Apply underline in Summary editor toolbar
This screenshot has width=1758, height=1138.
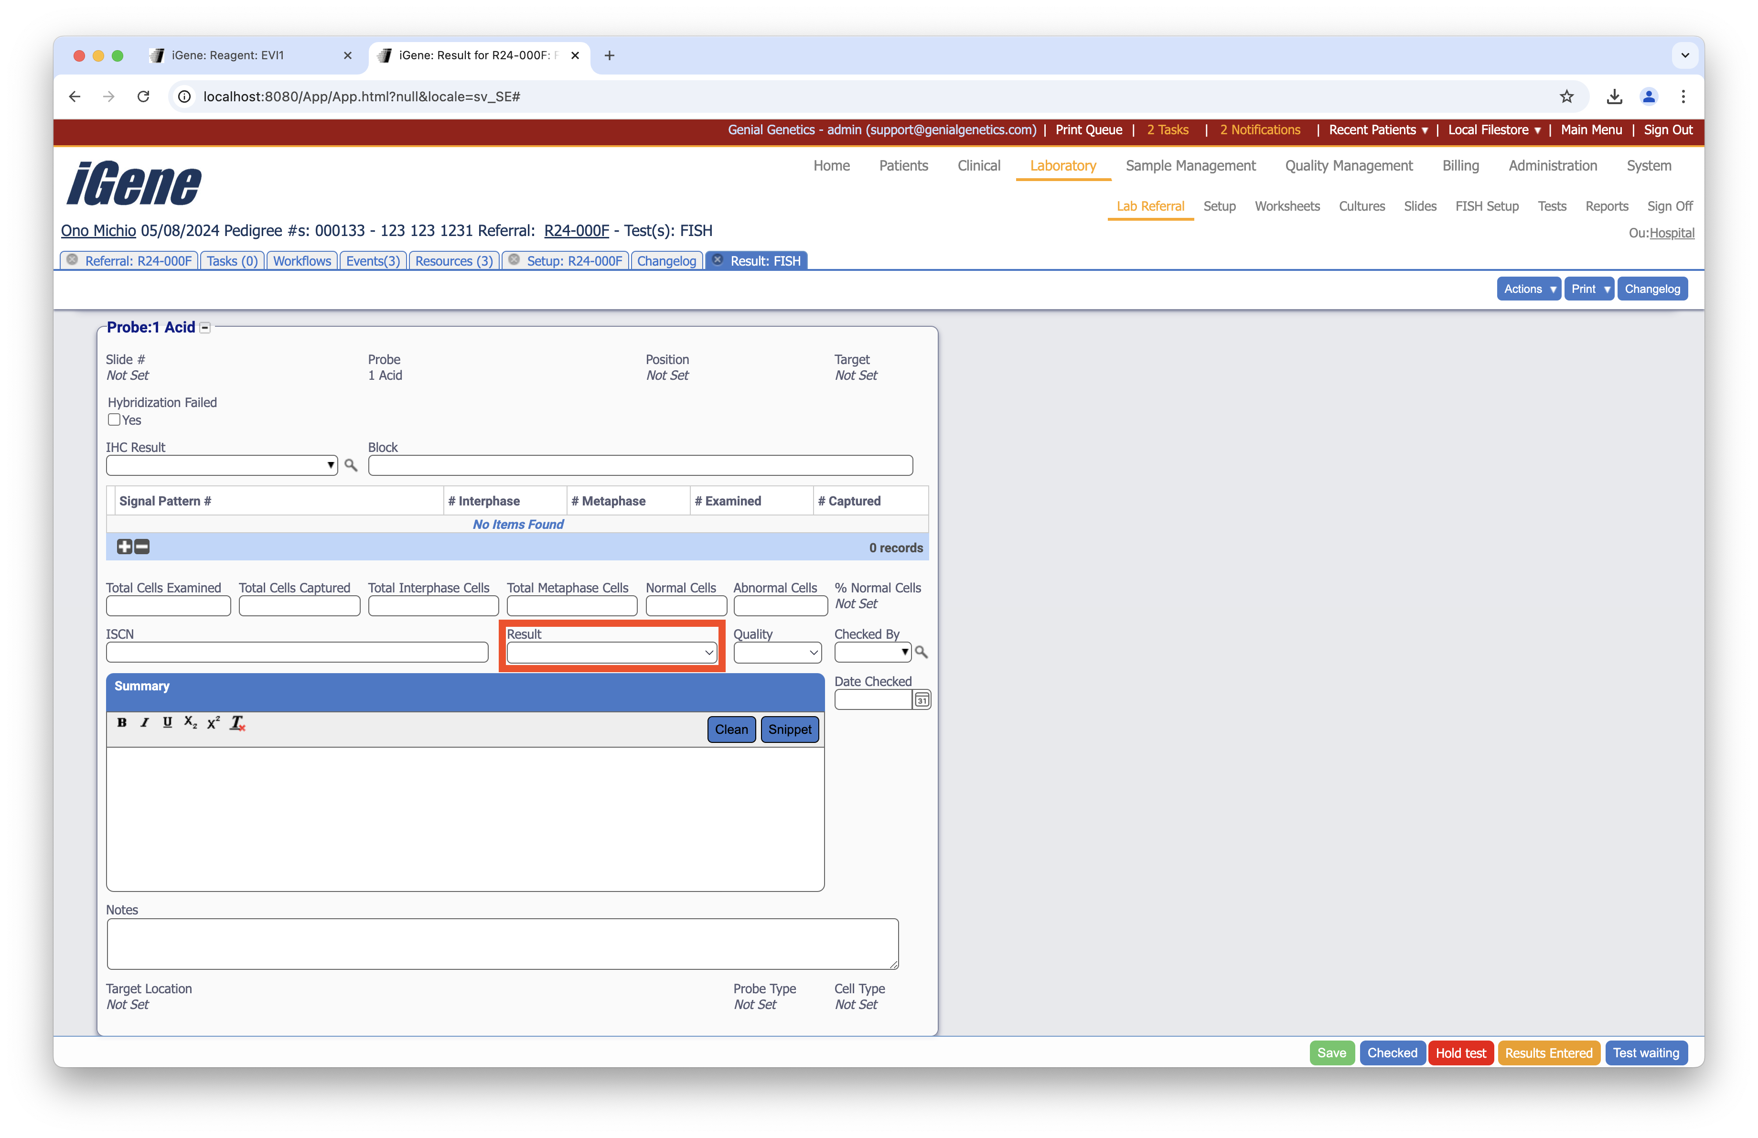point(167,722)
